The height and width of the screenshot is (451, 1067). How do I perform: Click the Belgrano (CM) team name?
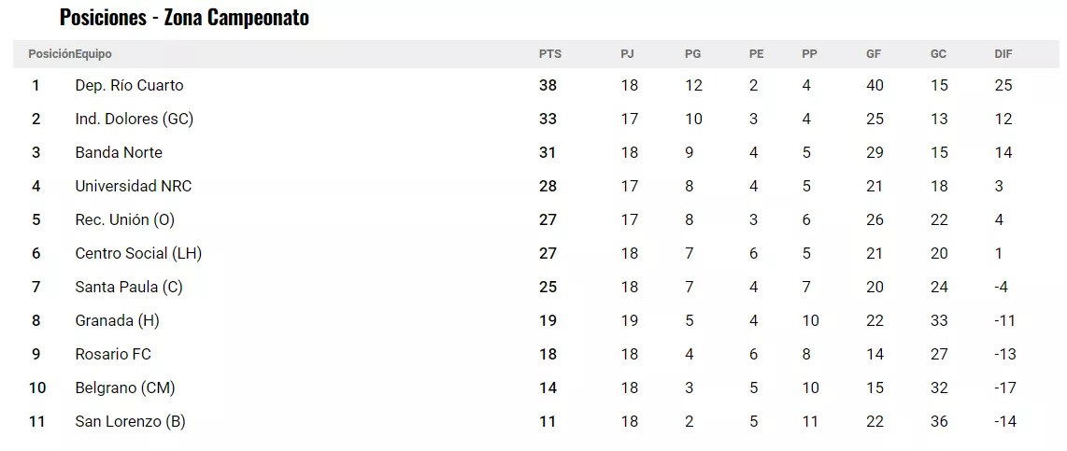click(x=124, y=388)
